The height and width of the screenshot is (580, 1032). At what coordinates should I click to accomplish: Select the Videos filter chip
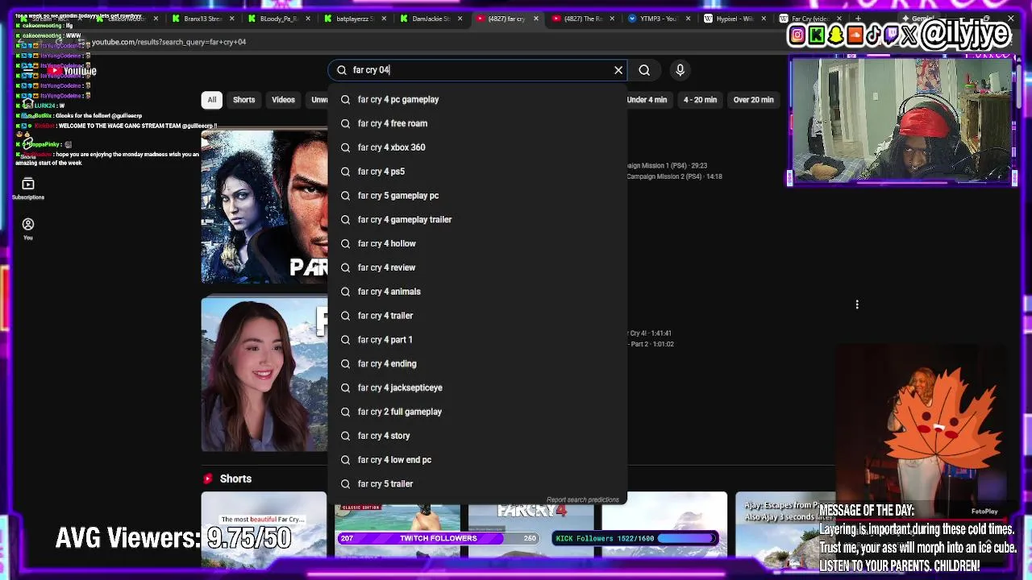283,100
